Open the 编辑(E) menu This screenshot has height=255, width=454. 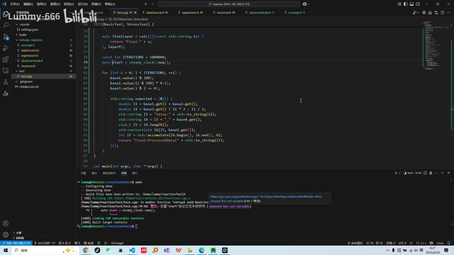coord(28,4)
